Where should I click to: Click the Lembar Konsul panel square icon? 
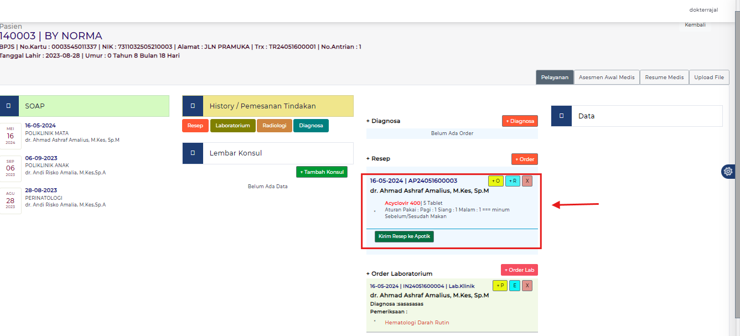193,153
